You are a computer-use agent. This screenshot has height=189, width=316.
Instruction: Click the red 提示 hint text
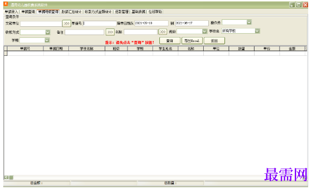[129, 42]
